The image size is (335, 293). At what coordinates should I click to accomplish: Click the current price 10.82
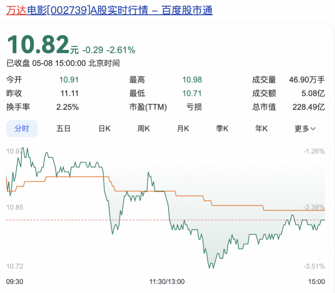[38, 44]
